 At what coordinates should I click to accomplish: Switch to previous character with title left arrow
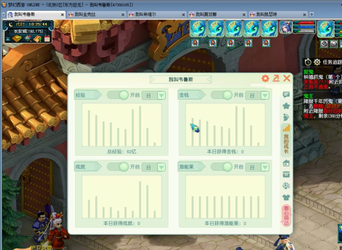pyautogui.click(x=152, y=79)
